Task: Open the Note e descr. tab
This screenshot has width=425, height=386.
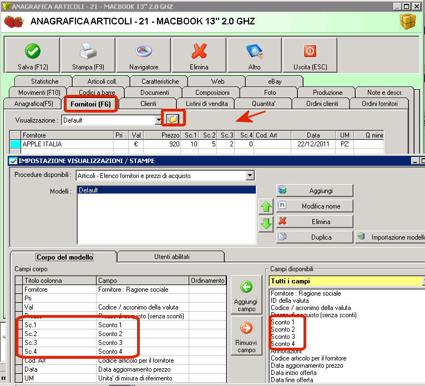Action: 385,93
